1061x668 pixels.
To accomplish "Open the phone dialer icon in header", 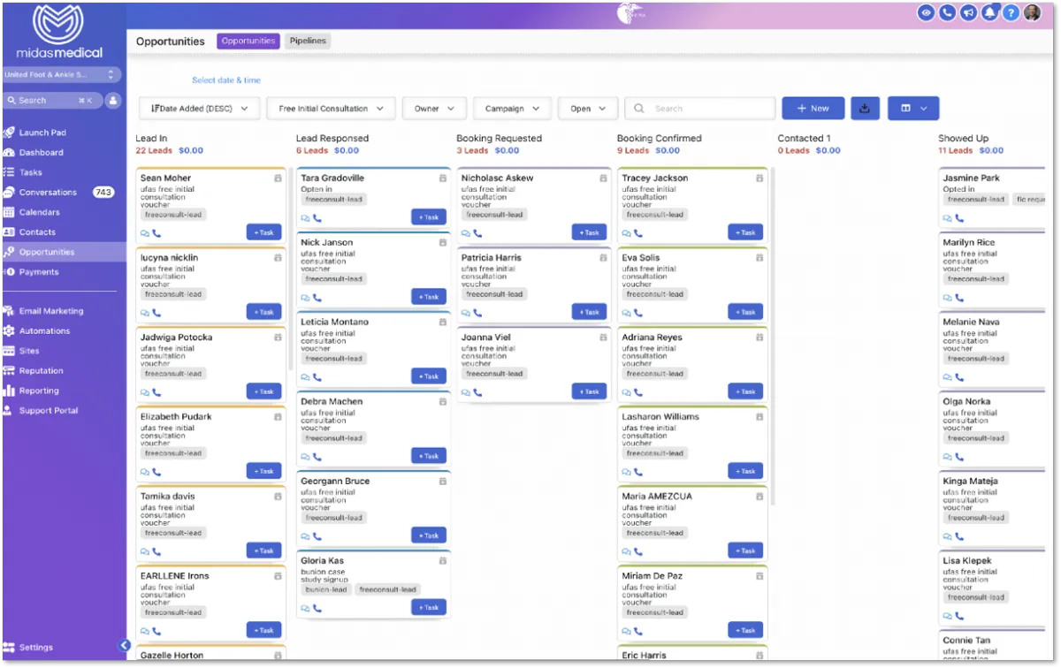I will 948,13.
